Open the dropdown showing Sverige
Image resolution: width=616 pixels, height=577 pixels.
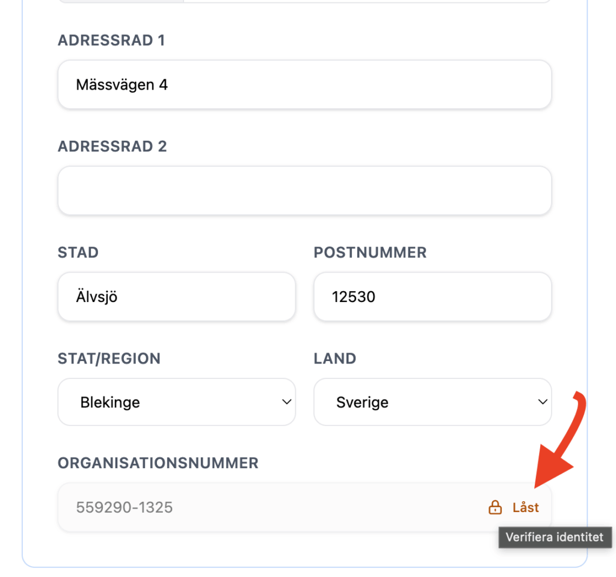pyautogui.click(x=432, y=402)
